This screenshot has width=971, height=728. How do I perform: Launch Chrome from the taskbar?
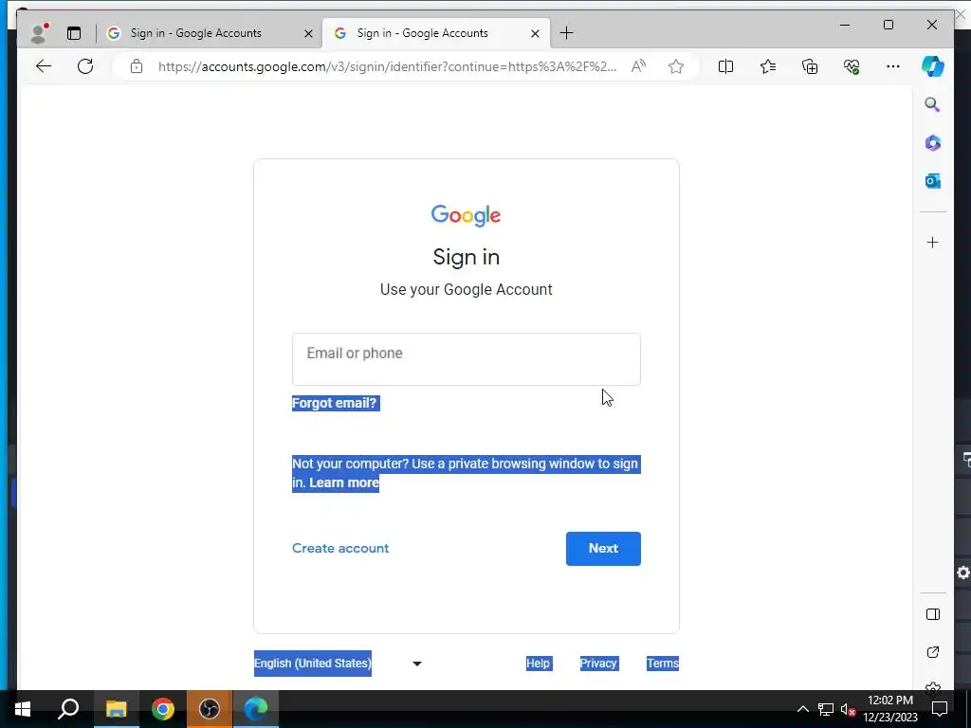(x=163, y=709)
